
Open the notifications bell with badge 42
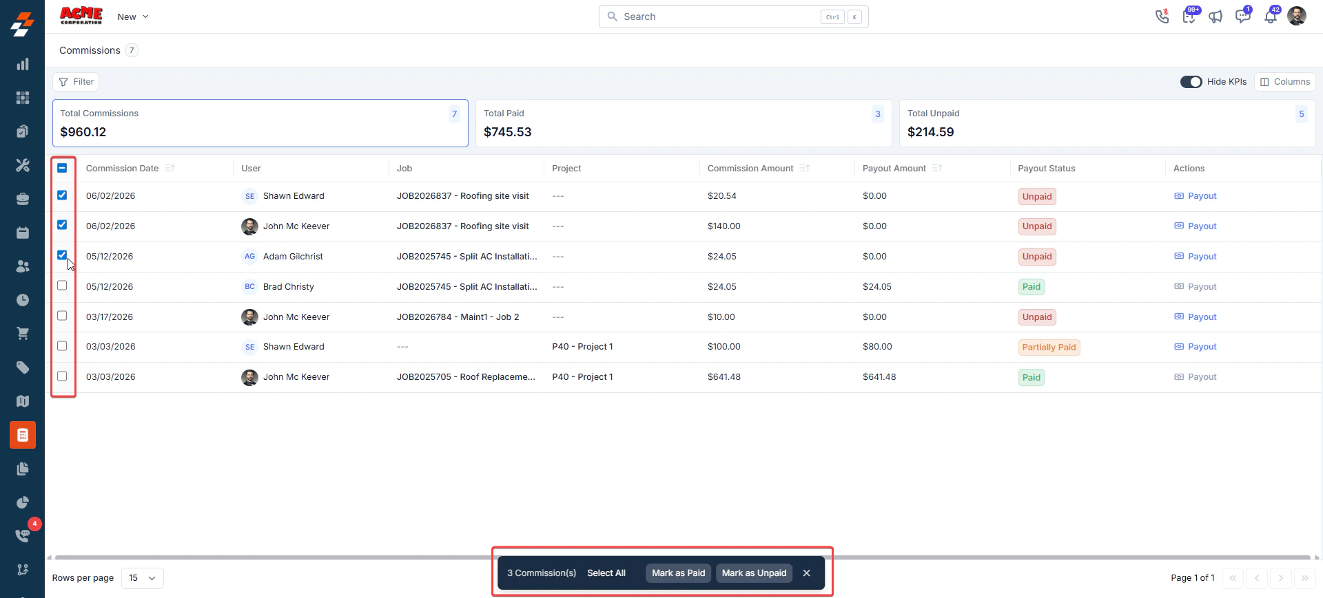1271,17
